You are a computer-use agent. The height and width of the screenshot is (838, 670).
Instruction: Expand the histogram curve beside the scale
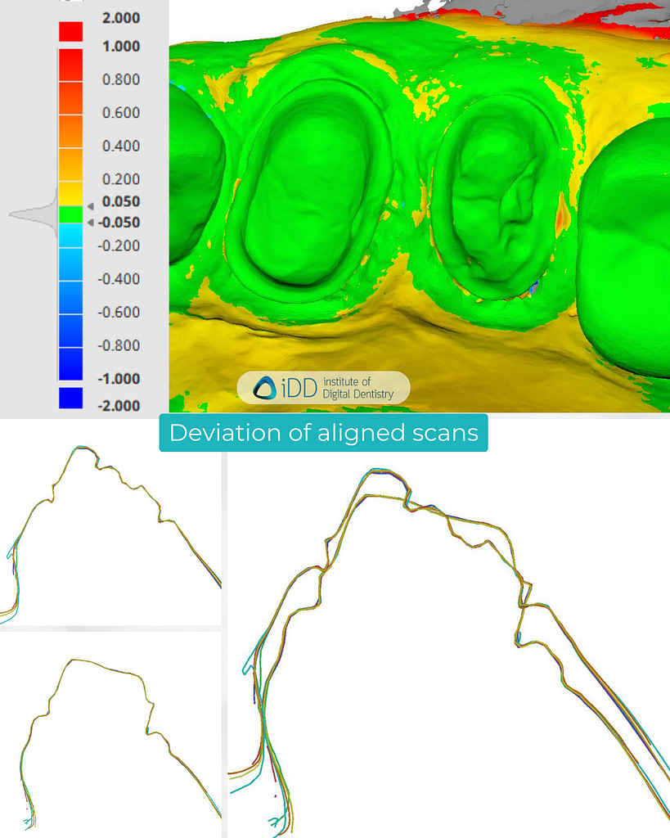click(33, 213)
